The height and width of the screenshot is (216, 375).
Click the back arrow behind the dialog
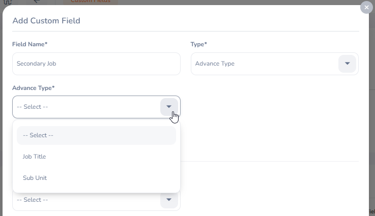point(37,2)
